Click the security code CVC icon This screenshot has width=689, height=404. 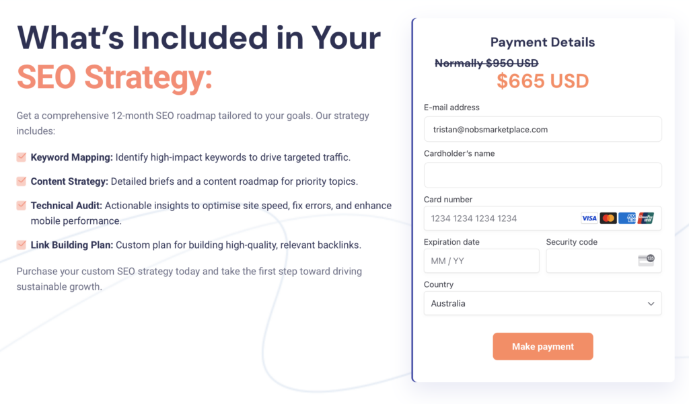point(646,261)
